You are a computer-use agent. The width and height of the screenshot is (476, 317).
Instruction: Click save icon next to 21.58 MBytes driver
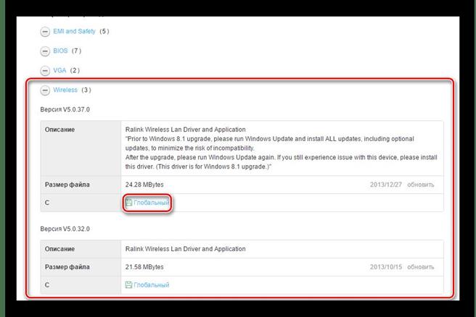point(128,285)
